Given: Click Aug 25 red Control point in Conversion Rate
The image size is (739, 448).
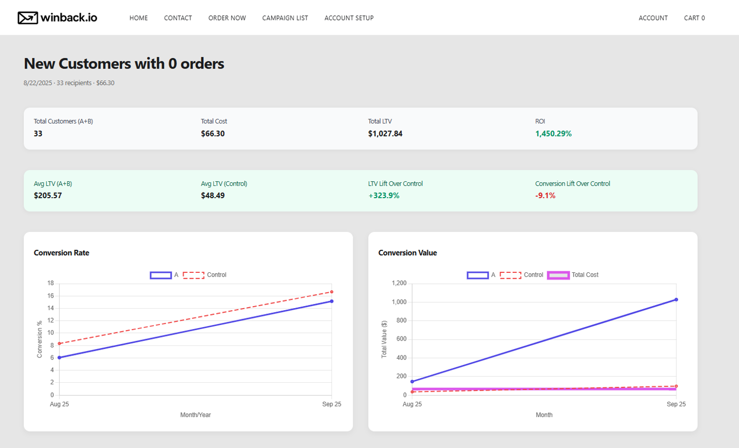Looking at the screenshot, I should tap(59, 343).
